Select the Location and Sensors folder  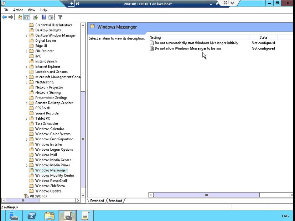pos(51,72)
